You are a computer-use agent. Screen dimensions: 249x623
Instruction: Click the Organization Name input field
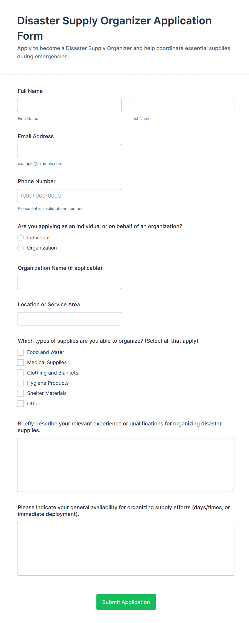tap(69, 282)
